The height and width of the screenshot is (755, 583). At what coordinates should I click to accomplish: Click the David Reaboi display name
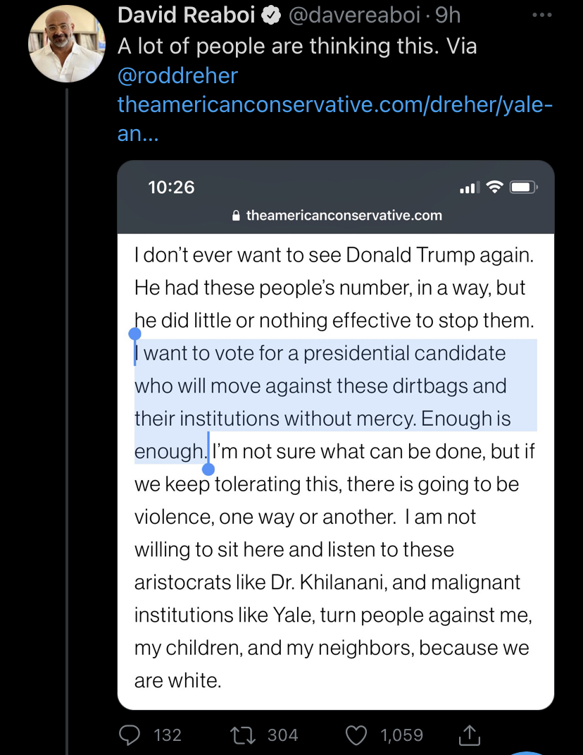pos(186,16)
